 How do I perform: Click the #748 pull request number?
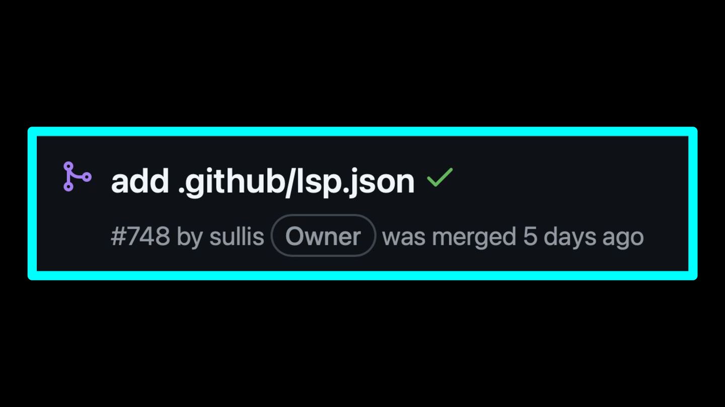[140, 236]
